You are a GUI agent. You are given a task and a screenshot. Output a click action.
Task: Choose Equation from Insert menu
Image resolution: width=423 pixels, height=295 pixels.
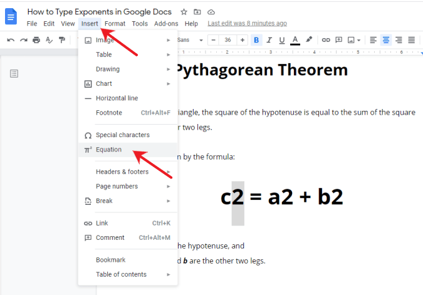pyautogui.click(x=128, y=150)
